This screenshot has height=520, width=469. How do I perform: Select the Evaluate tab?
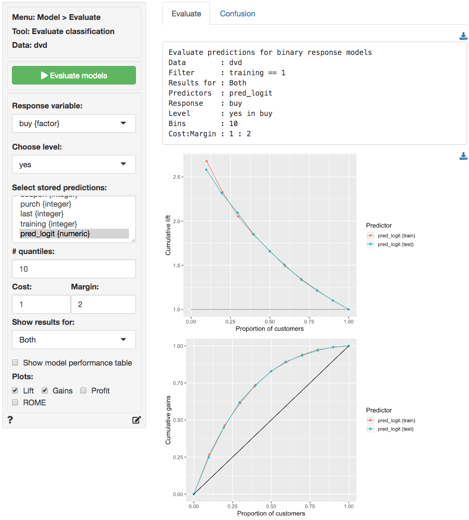tap(186, 14)
